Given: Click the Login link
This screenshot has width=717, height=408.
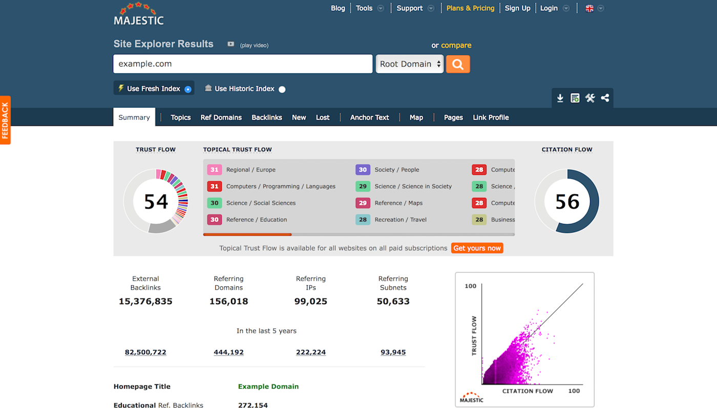Looking at the screenshot, I should point(549,8).
